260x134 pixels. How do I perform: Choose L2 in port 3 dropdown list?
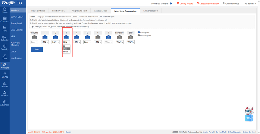point(64,46)
